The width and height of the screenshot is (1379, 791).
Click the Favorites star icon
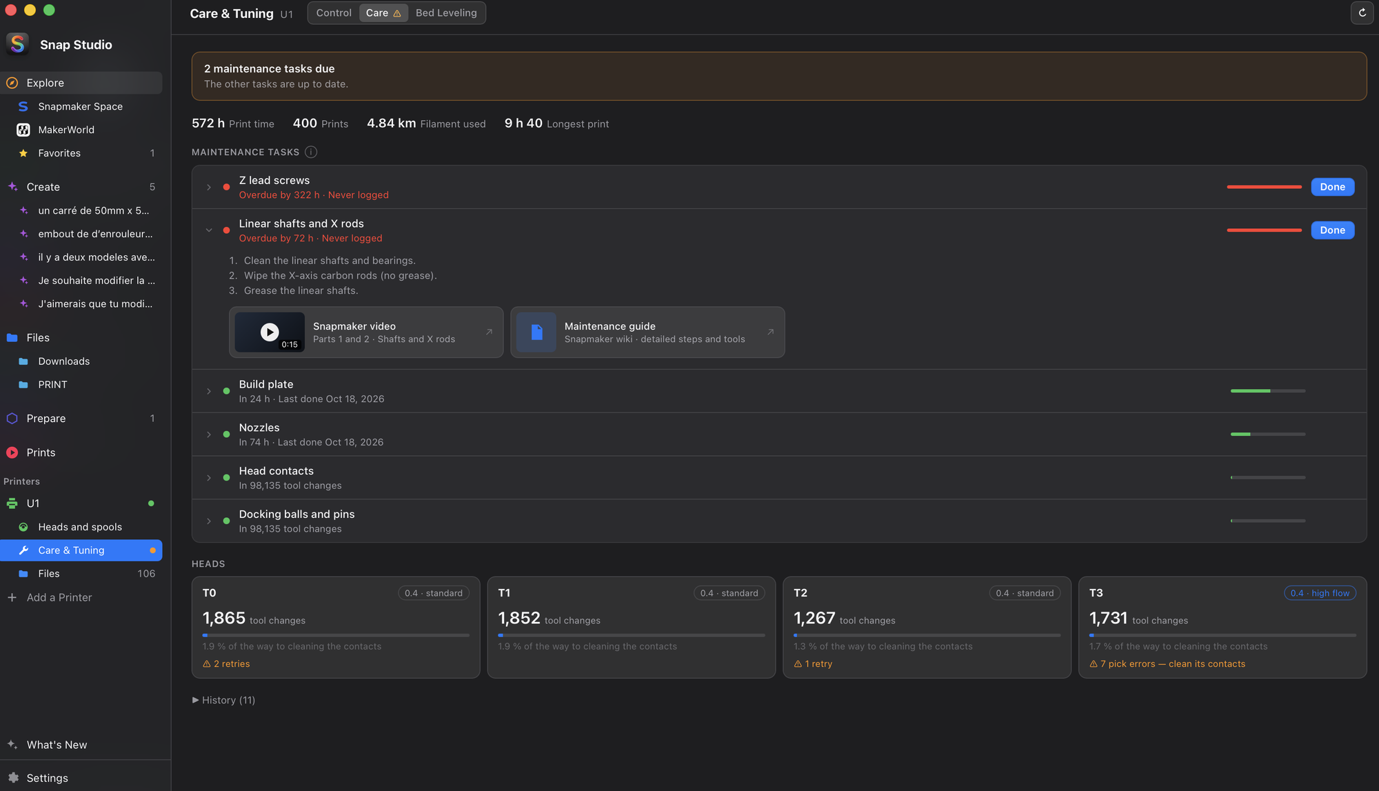point(23,153)
